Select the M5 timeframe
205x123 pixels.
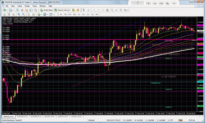pyautogui.click(x=65, y=14)
